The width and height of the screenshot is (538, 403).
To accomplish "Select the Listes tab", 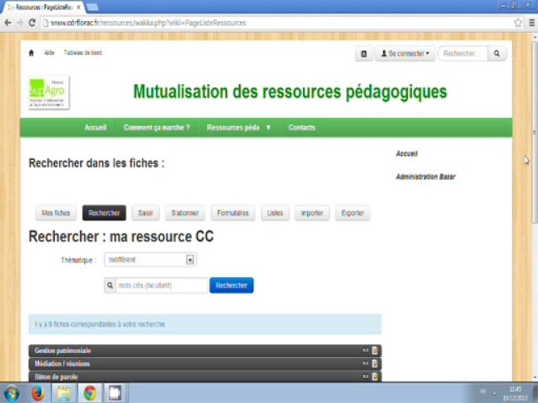I will pos(275,213).
